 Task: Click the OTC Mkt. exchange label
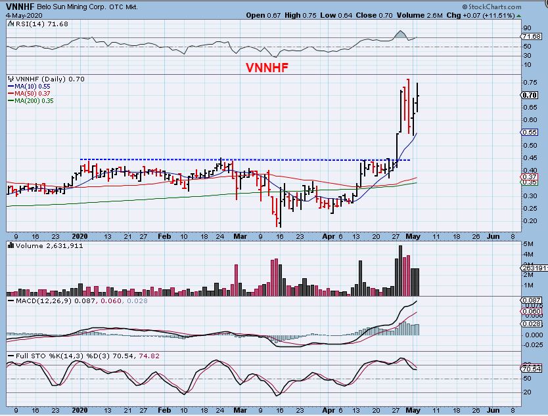point(124,7)
